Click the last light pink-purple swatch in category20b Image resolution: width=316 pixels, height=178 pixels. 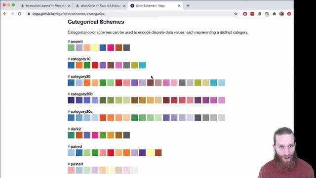pyautogui.click(x=222, y=100)
